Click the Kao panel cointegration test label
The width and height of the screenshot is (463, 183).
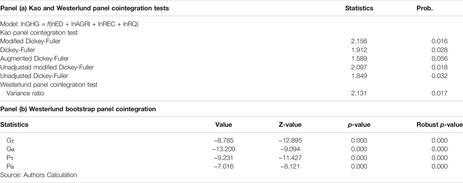click(39, 33)
